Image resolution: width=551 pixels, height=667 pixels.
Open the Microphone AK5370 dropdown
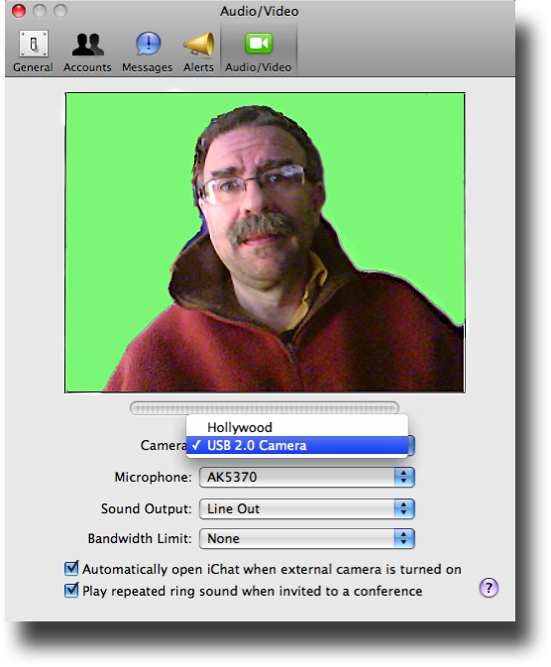(x=307, y=477)
